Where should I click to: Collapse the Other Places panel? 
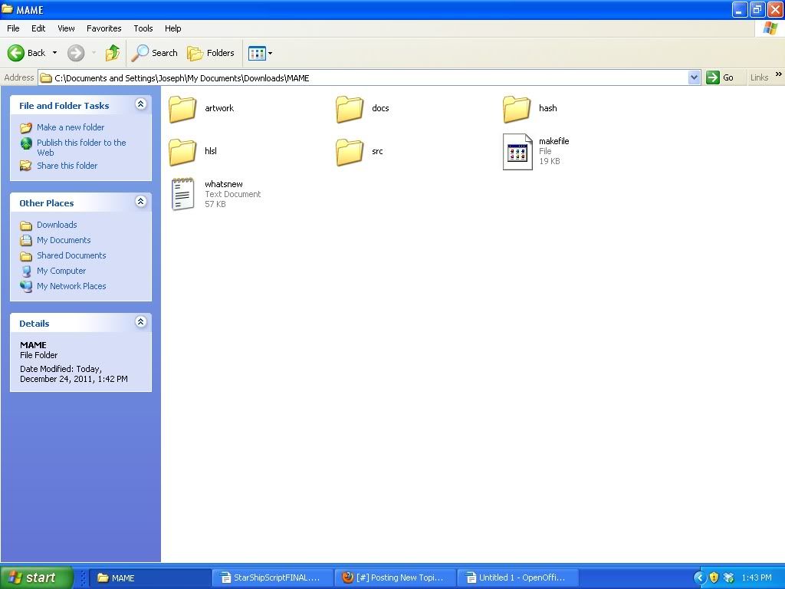click(x=141, y=202)
